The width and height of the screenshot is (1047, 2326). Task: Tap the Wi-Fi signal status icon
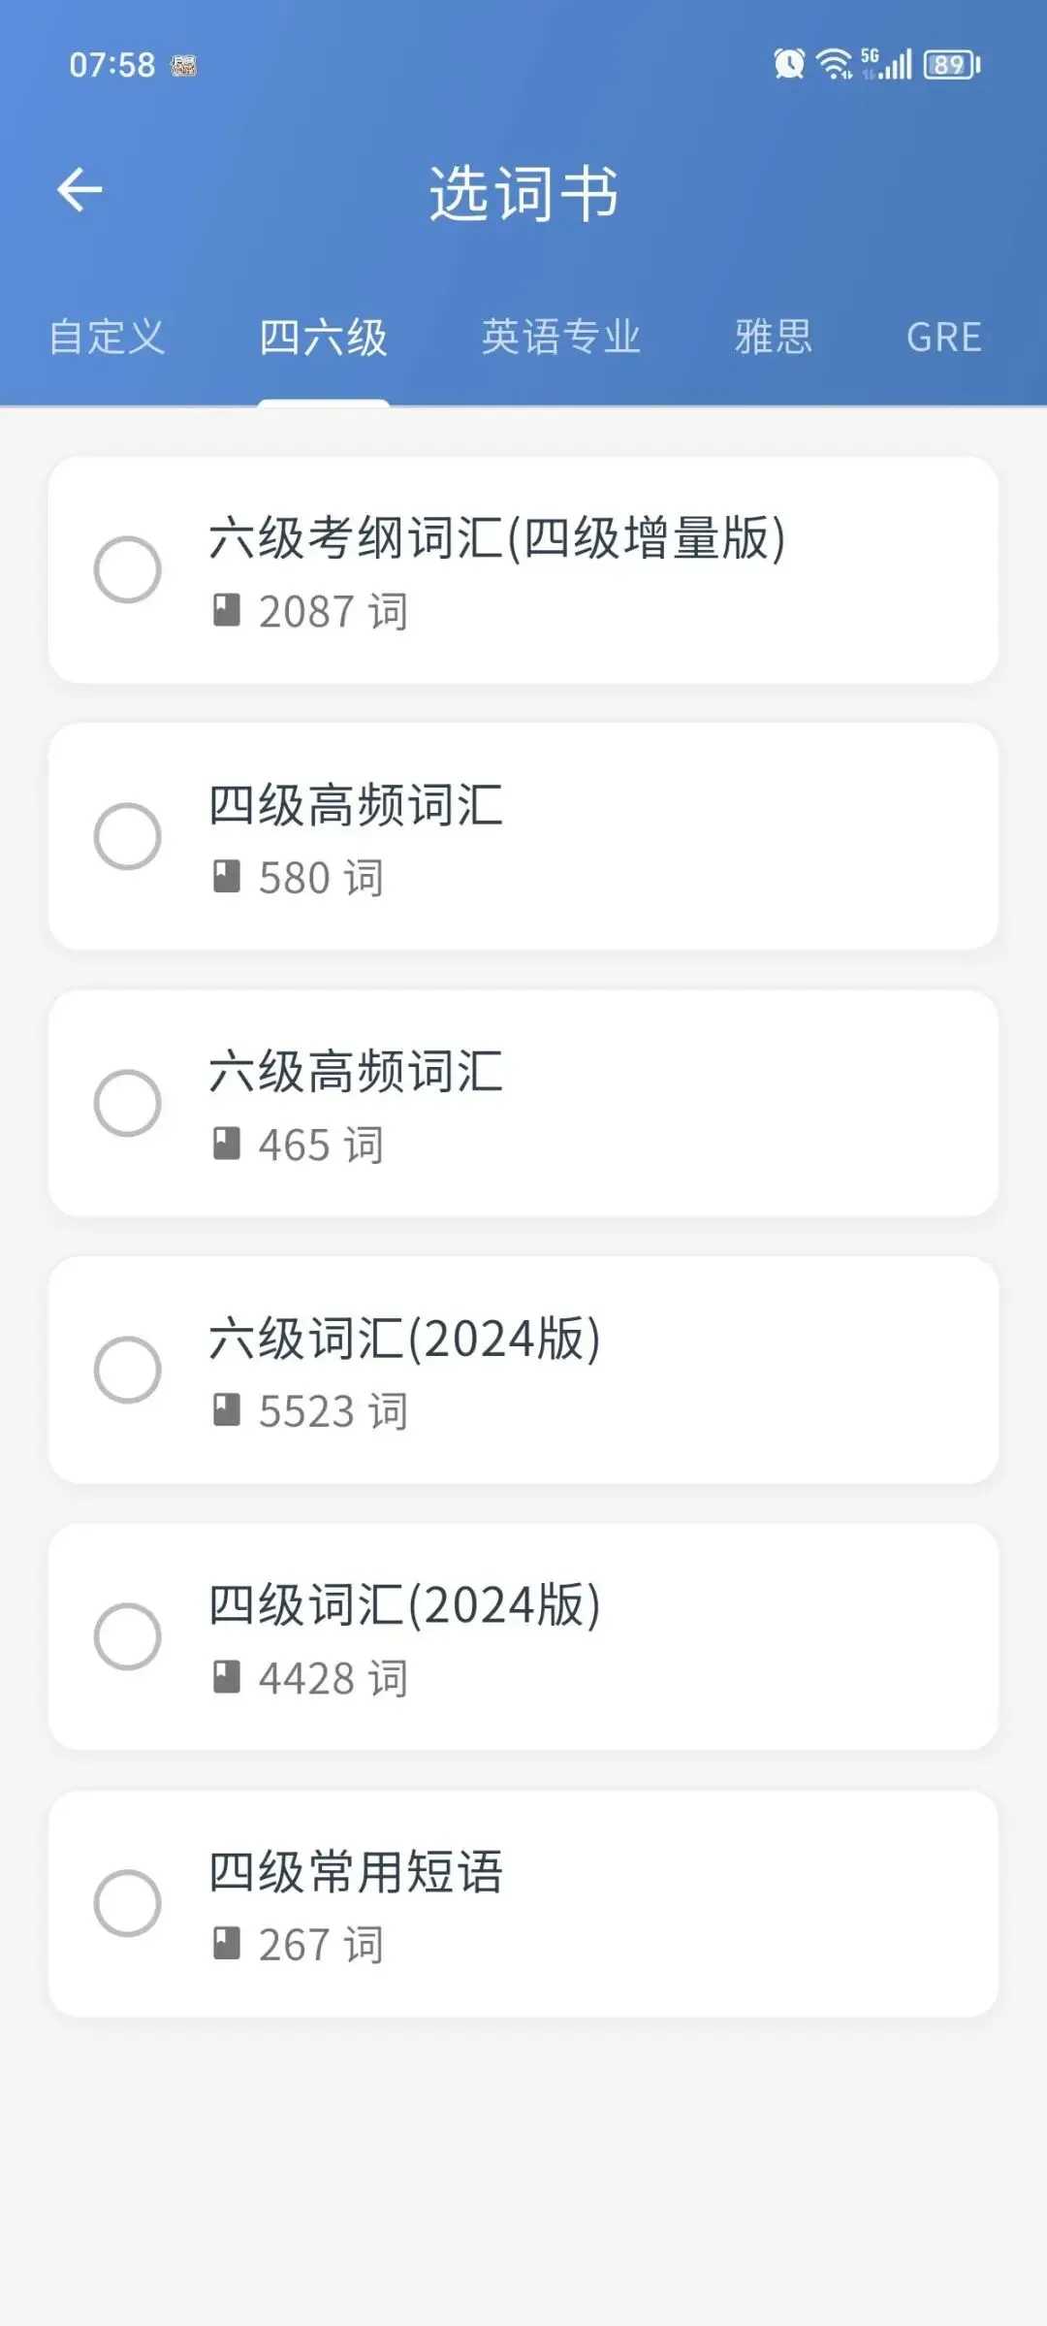tap(834, 64)
